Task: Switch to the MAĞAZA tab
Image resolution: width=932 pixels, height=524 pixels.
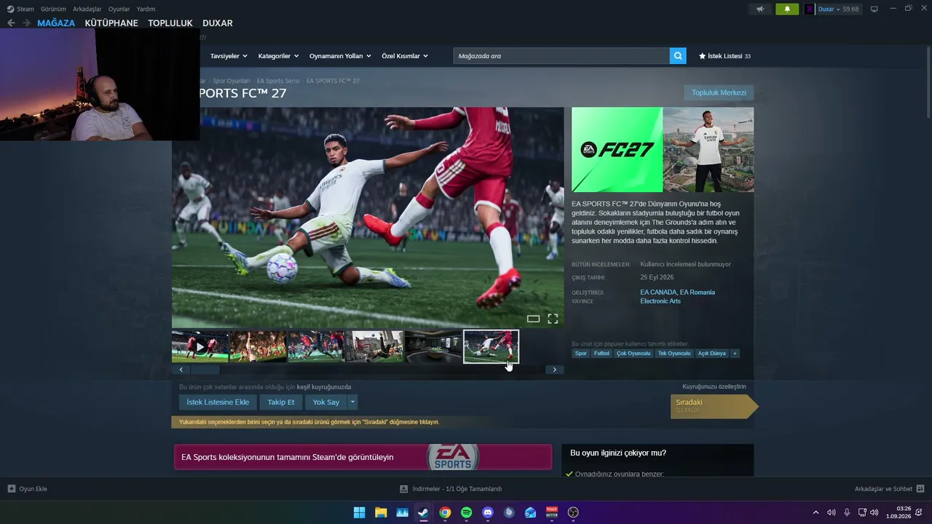Action: [x=56, y=23]
